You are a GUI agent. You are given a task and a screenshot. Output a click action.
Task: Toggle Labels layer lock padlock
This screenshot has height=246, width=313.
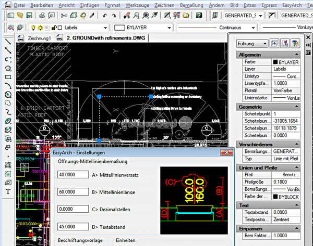pos(54,28)
